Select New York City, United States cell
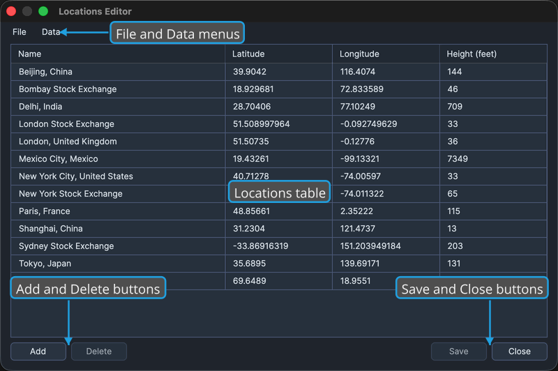Viewport: 558px width, 371px height. pyautogui.click(x=118, y=176)
